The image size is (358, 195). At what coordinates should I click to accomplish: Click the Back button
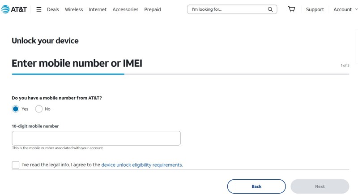click(x=256, y=186)
